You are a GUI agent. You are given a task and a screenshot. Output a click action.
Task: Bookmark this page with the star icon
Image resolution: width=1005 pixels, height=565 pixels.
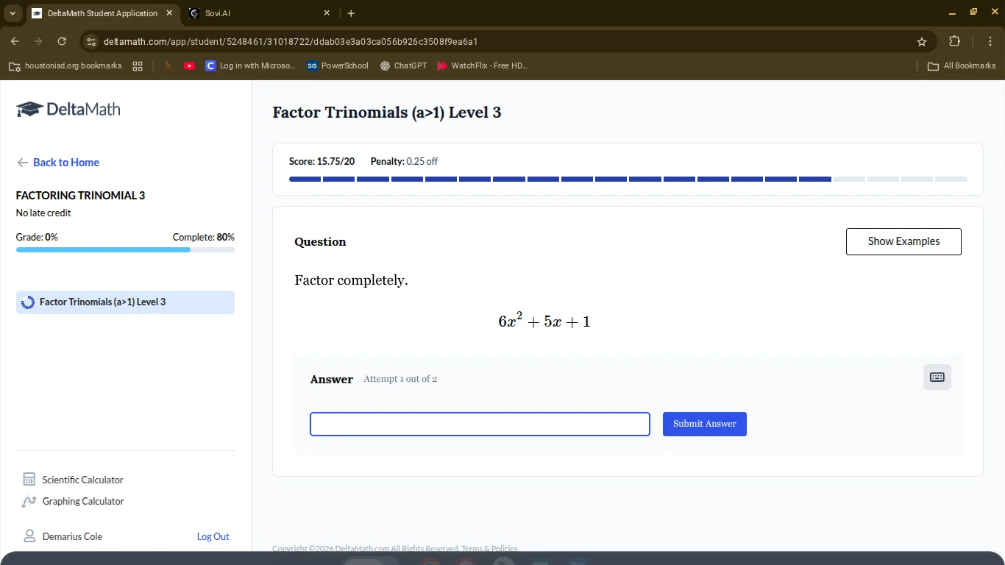tap(922, 42)
